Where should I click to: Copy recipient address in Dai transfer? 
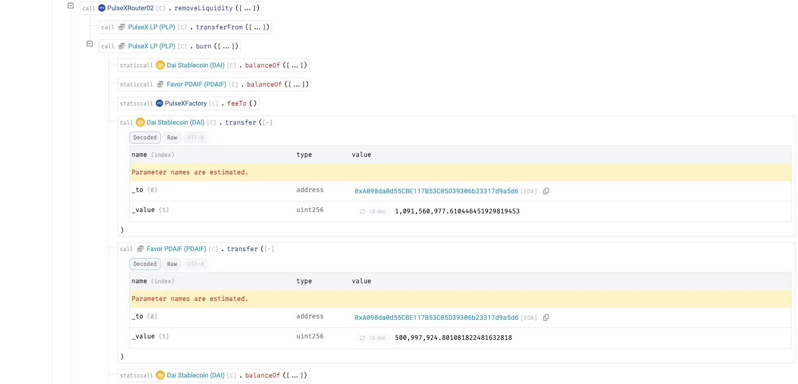546,191
